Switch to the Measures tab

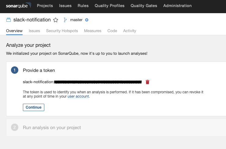pos(93,31)
